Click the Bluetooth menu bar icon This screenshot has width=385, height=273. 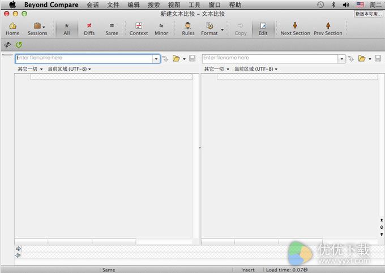pos(333,5)
